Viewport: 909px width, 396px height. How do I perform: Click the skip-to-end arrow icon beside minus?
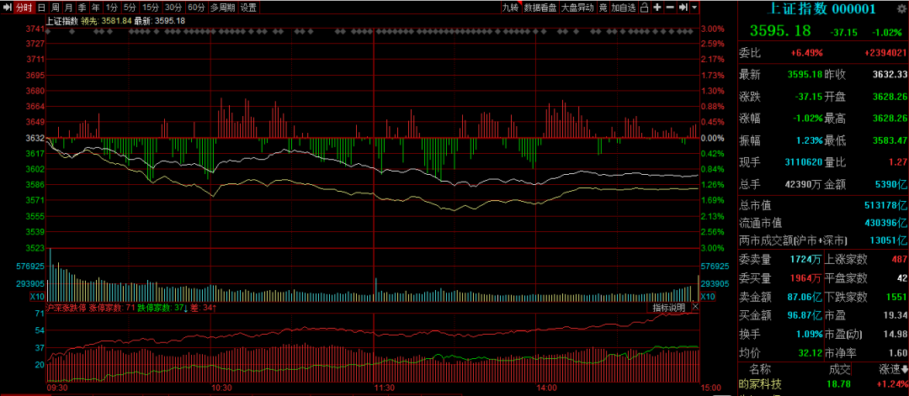point(683,8)
